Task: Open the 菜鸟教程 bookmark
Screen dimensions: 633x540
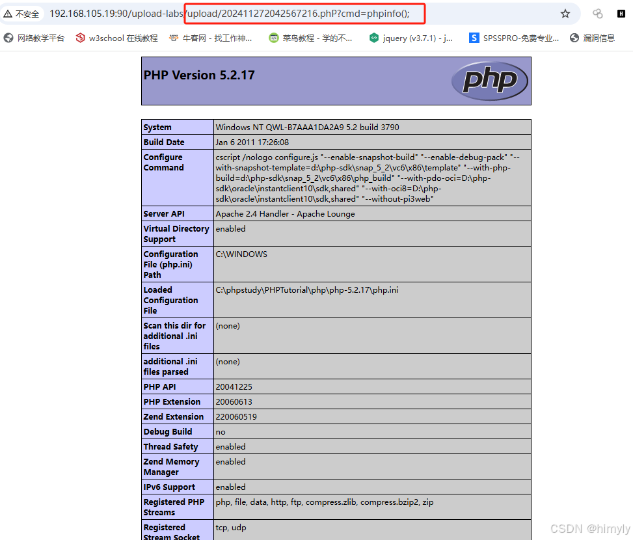Action: [310, 38]
